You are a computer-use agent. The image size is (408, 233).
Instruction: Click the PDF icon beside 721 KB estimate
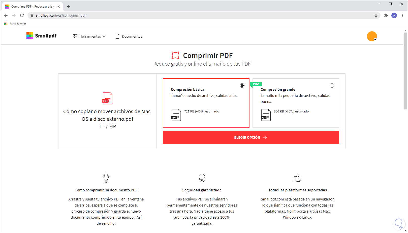tap(176, 115)
